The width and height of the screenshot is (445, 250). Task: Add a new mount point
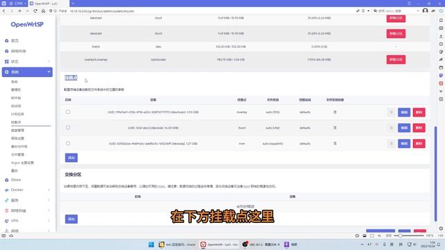(71, 158)
